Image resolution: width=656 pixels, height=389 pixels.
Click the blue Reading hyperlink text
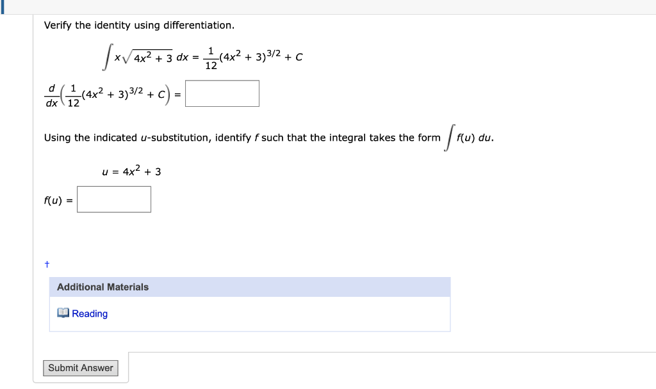[x=88, y=313]
